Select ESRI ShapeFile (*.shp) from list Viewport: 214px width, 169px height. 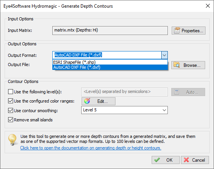tap(110, 62)
